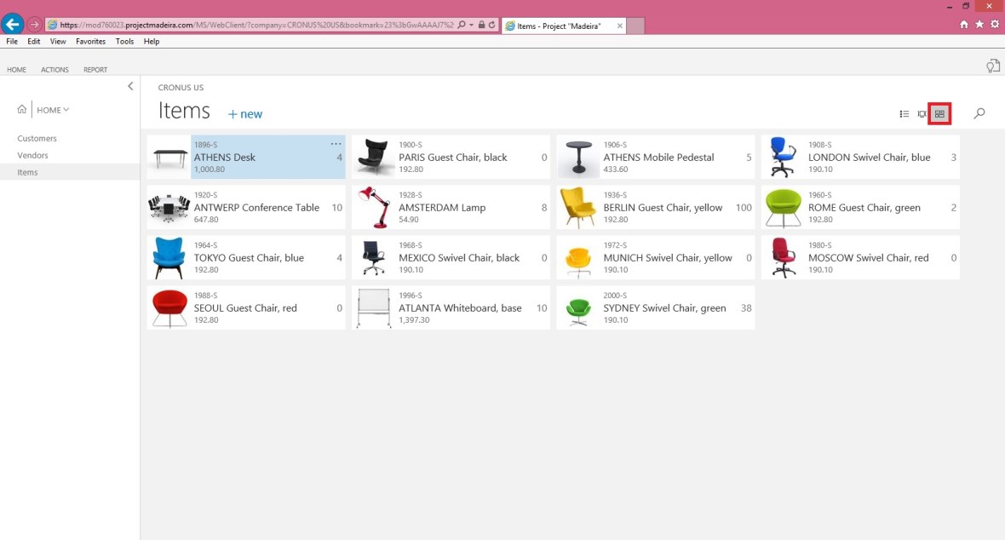This screenshot has width=1005, height=540.
Task: Refresh the page using reload icon
Action: [492, 26]
